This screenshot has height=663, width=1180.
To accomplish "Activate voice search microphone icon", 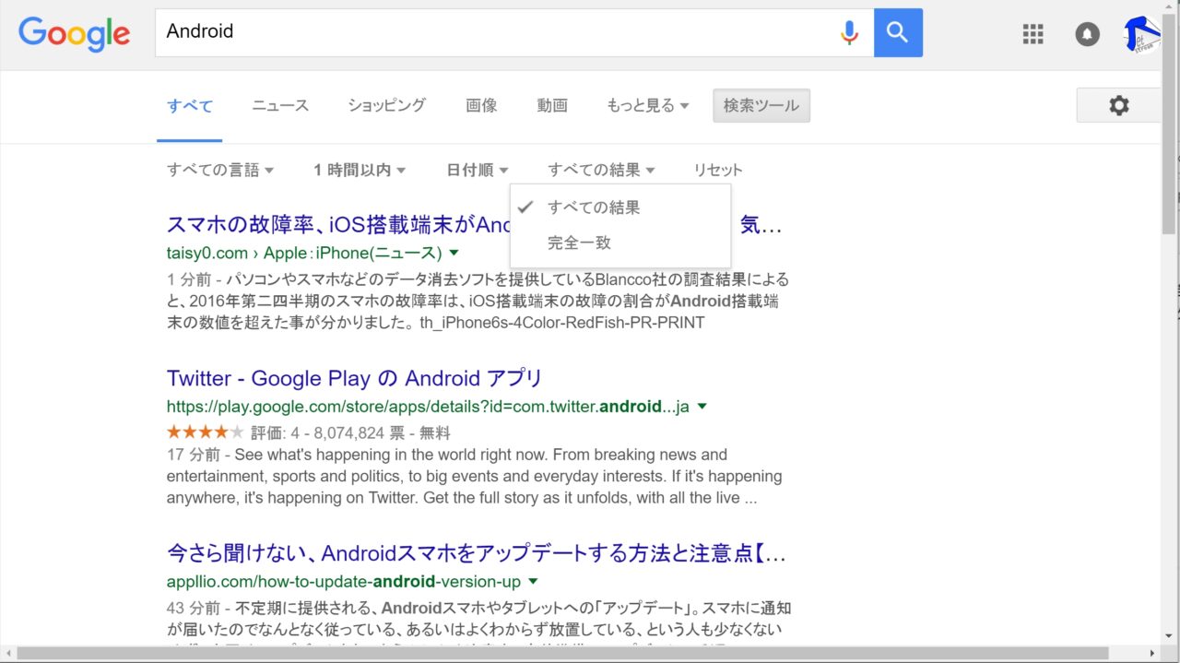I will pos(849,33).
